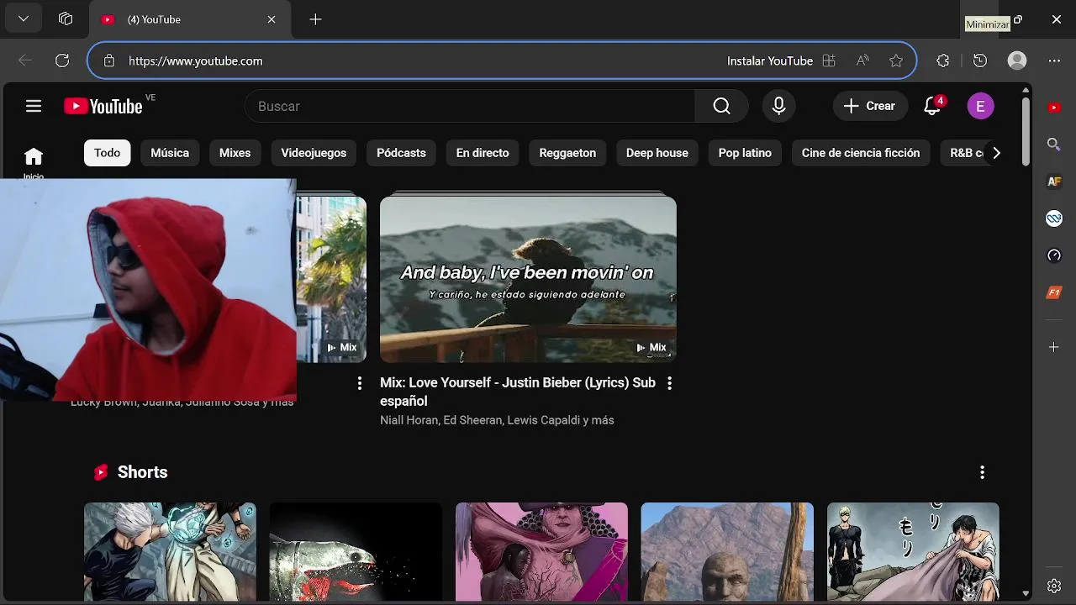This screenshot has width=1076, height=605.
Task: Open the shark Short thumbnail
Action: click(356, 552)
